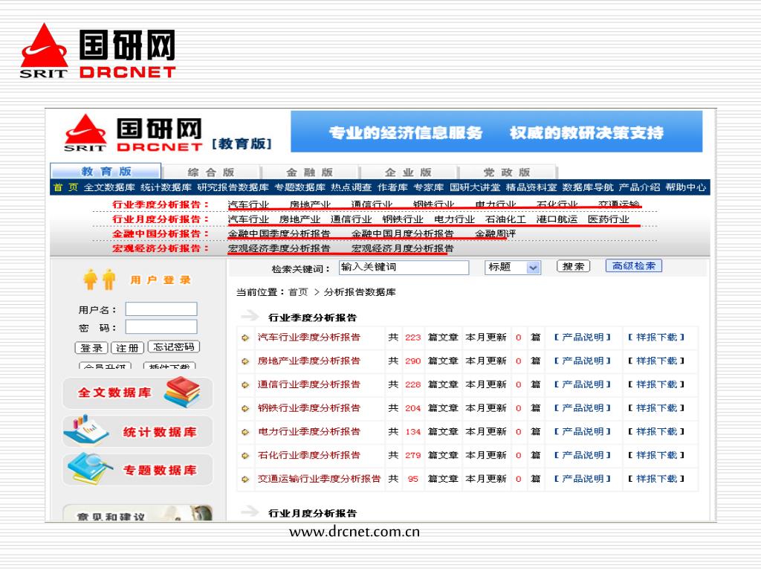Click the 搜索 search button
This screenshot has width=761, height=571.
coord(573,266)
